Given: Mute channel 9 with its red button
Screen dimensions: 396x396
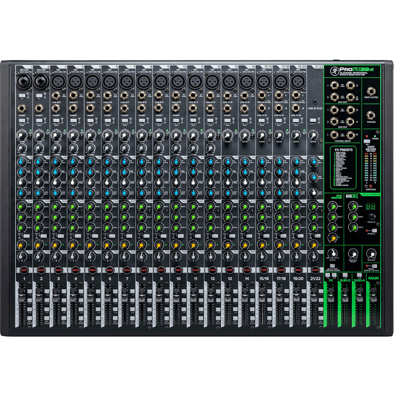Looking at the screenshot, I should coord(161,270).
